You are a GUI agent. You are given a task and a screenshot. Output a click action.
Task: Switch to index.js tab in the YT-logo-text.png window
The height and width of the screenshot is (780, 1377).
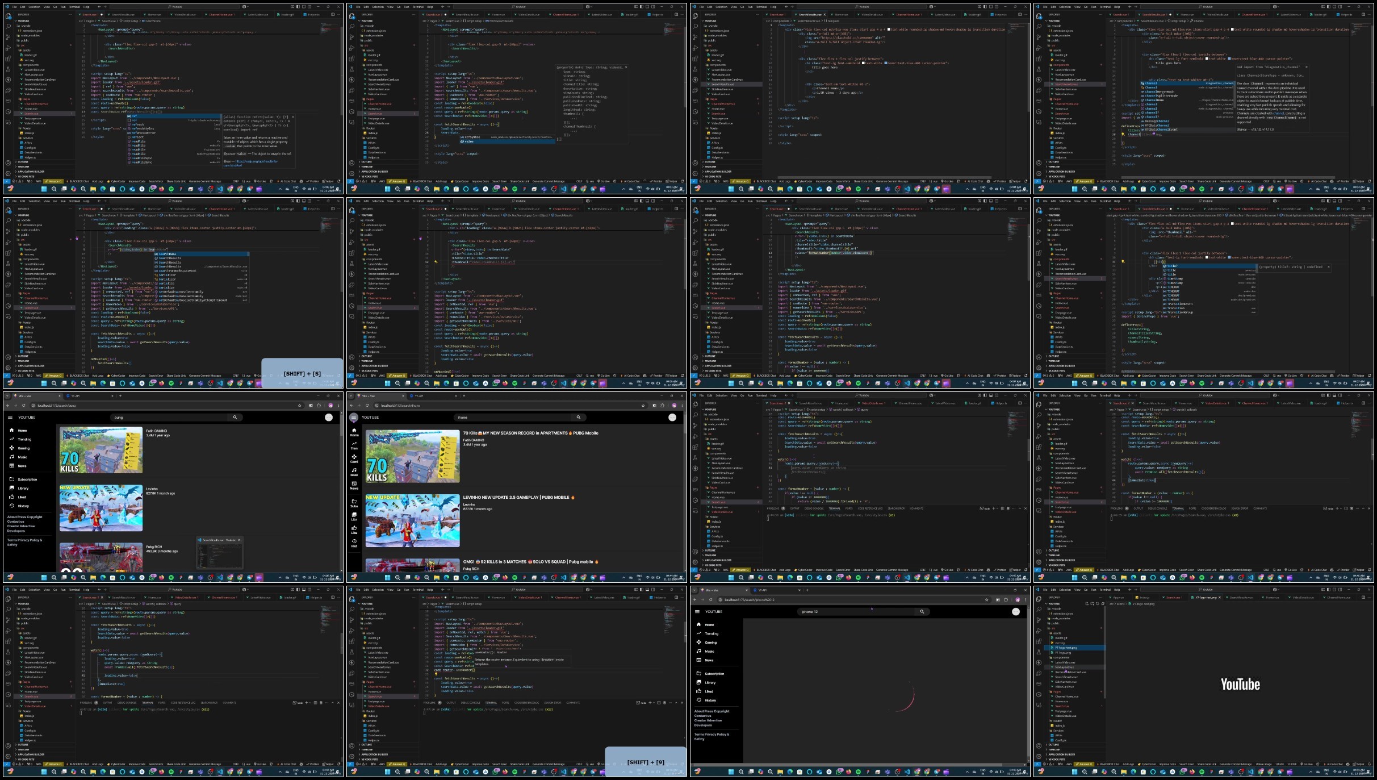click(1145, 597)
